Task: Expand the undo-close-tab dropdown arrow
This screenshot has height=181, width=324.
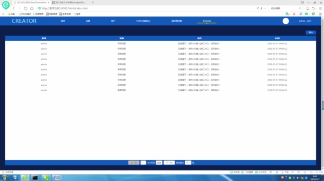Action: click(x=317, y=8)
